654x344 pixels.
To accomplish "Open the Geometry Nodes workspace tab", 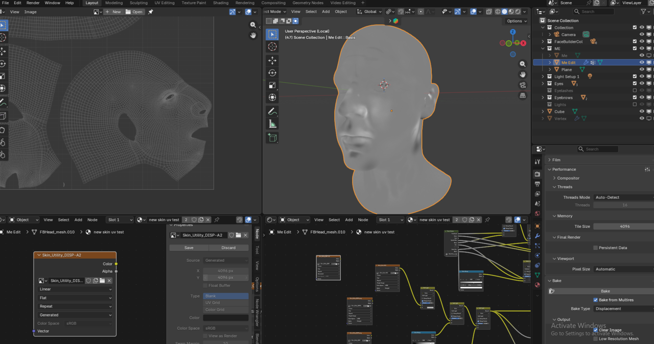I will (308, 3).
